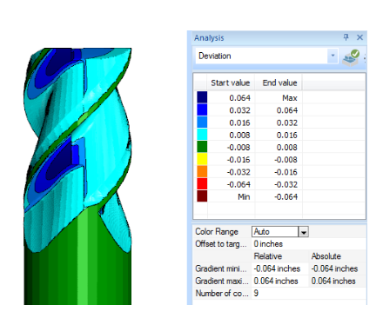Click the yellow -0.016 color swatch
This screenshot has width=383, height=318.
click(x=202, y=159)
